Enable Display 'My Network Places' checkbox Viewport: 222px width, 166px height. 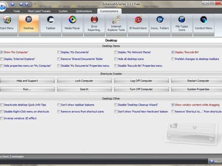116,52
